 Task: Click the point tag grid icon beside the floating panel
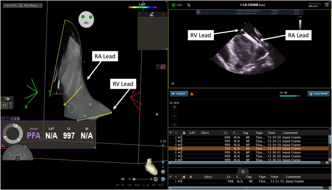tap(163, 66)
